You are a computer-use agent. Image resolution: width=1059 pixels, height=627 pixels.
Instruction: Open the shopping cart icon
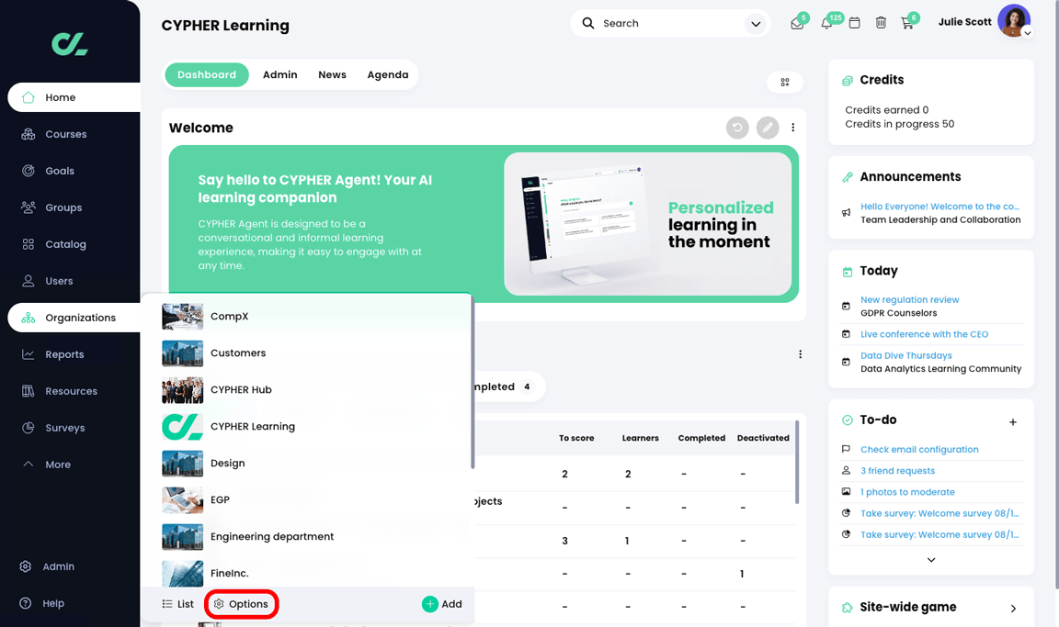[x=907, y=24]
